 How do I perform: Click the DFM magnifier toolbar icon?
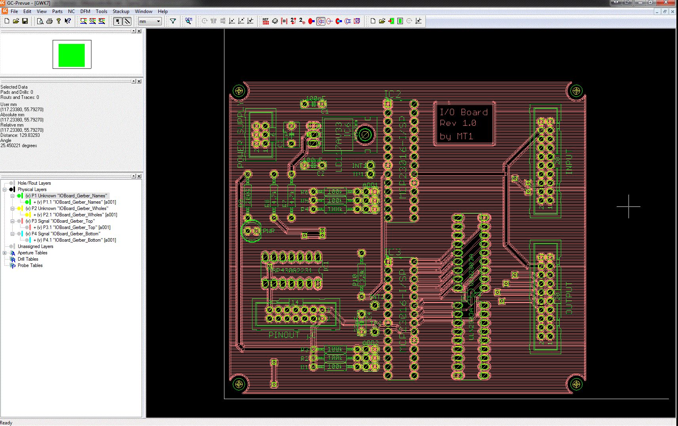click(189, 21)
